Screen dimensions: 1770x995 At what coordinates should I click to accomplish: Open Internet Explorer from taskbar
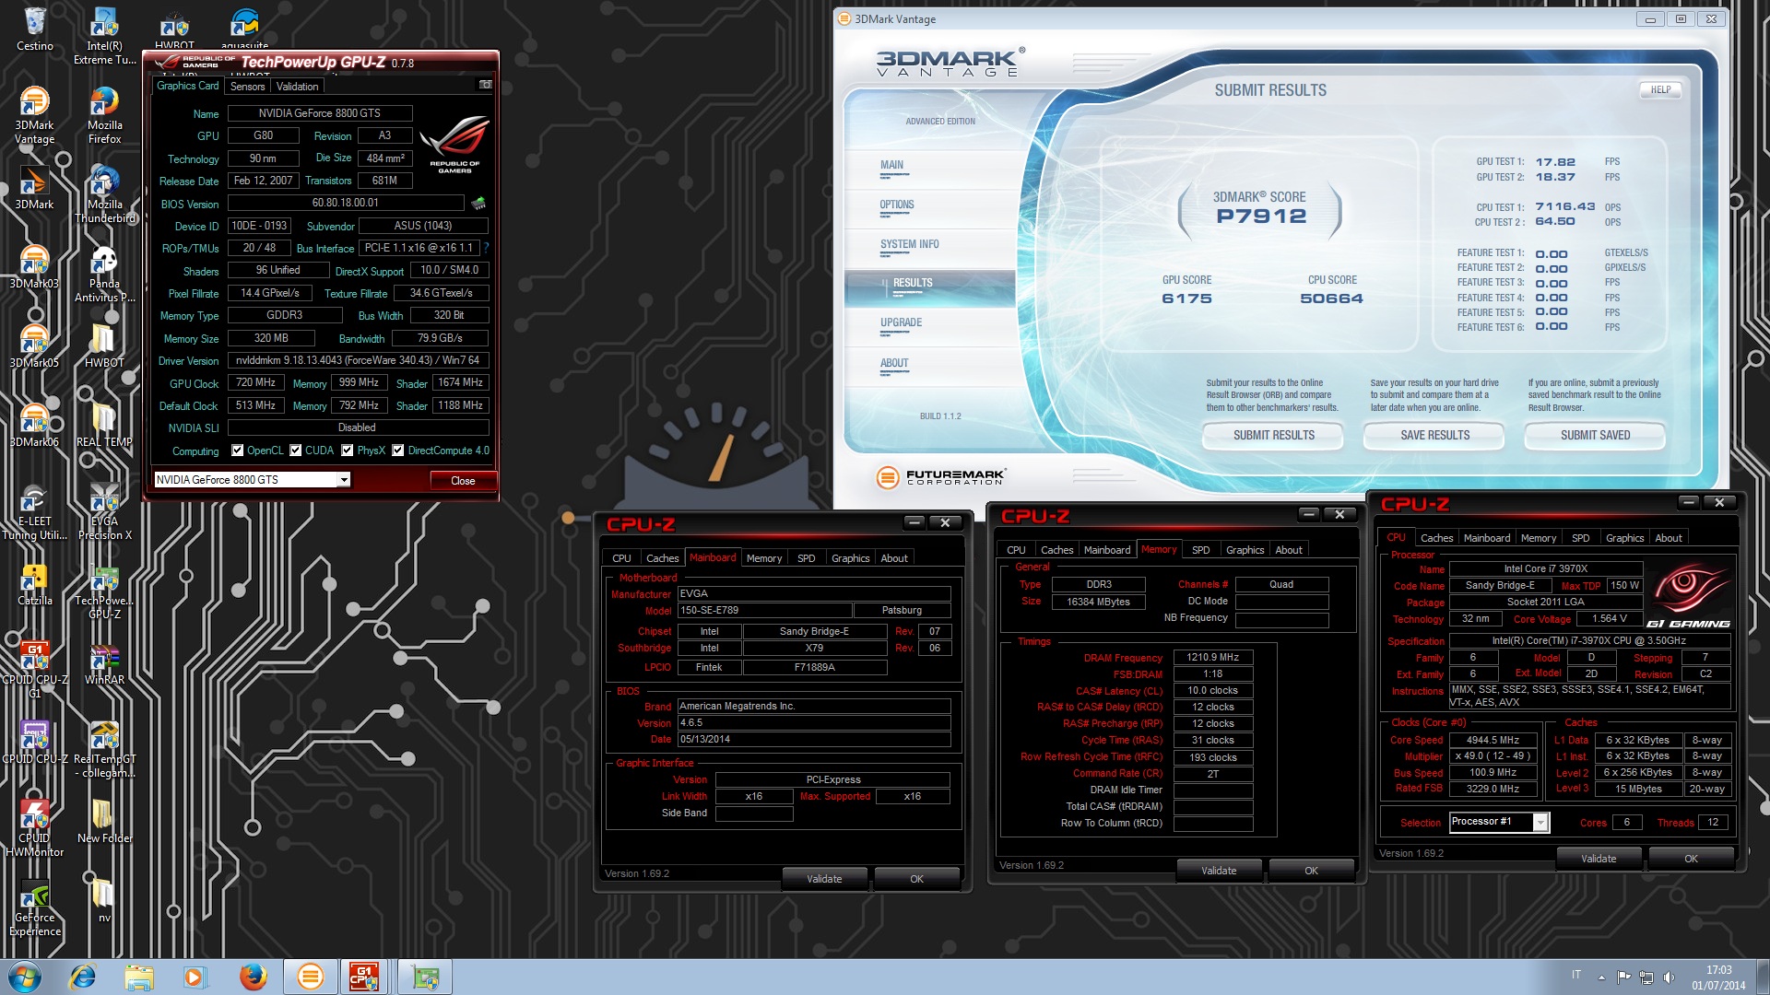pos(83,977)
